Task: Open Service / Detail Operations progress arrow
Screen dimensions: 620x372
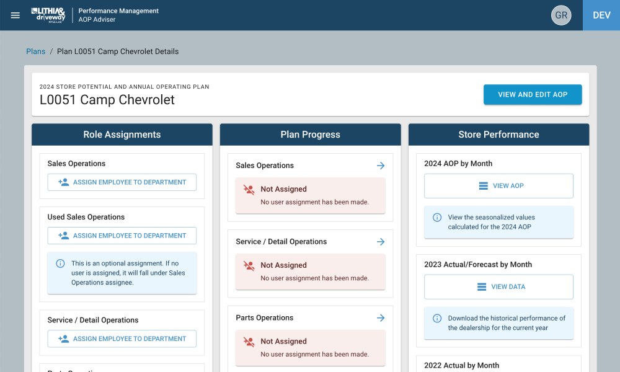Action: (x=381, y=242)
